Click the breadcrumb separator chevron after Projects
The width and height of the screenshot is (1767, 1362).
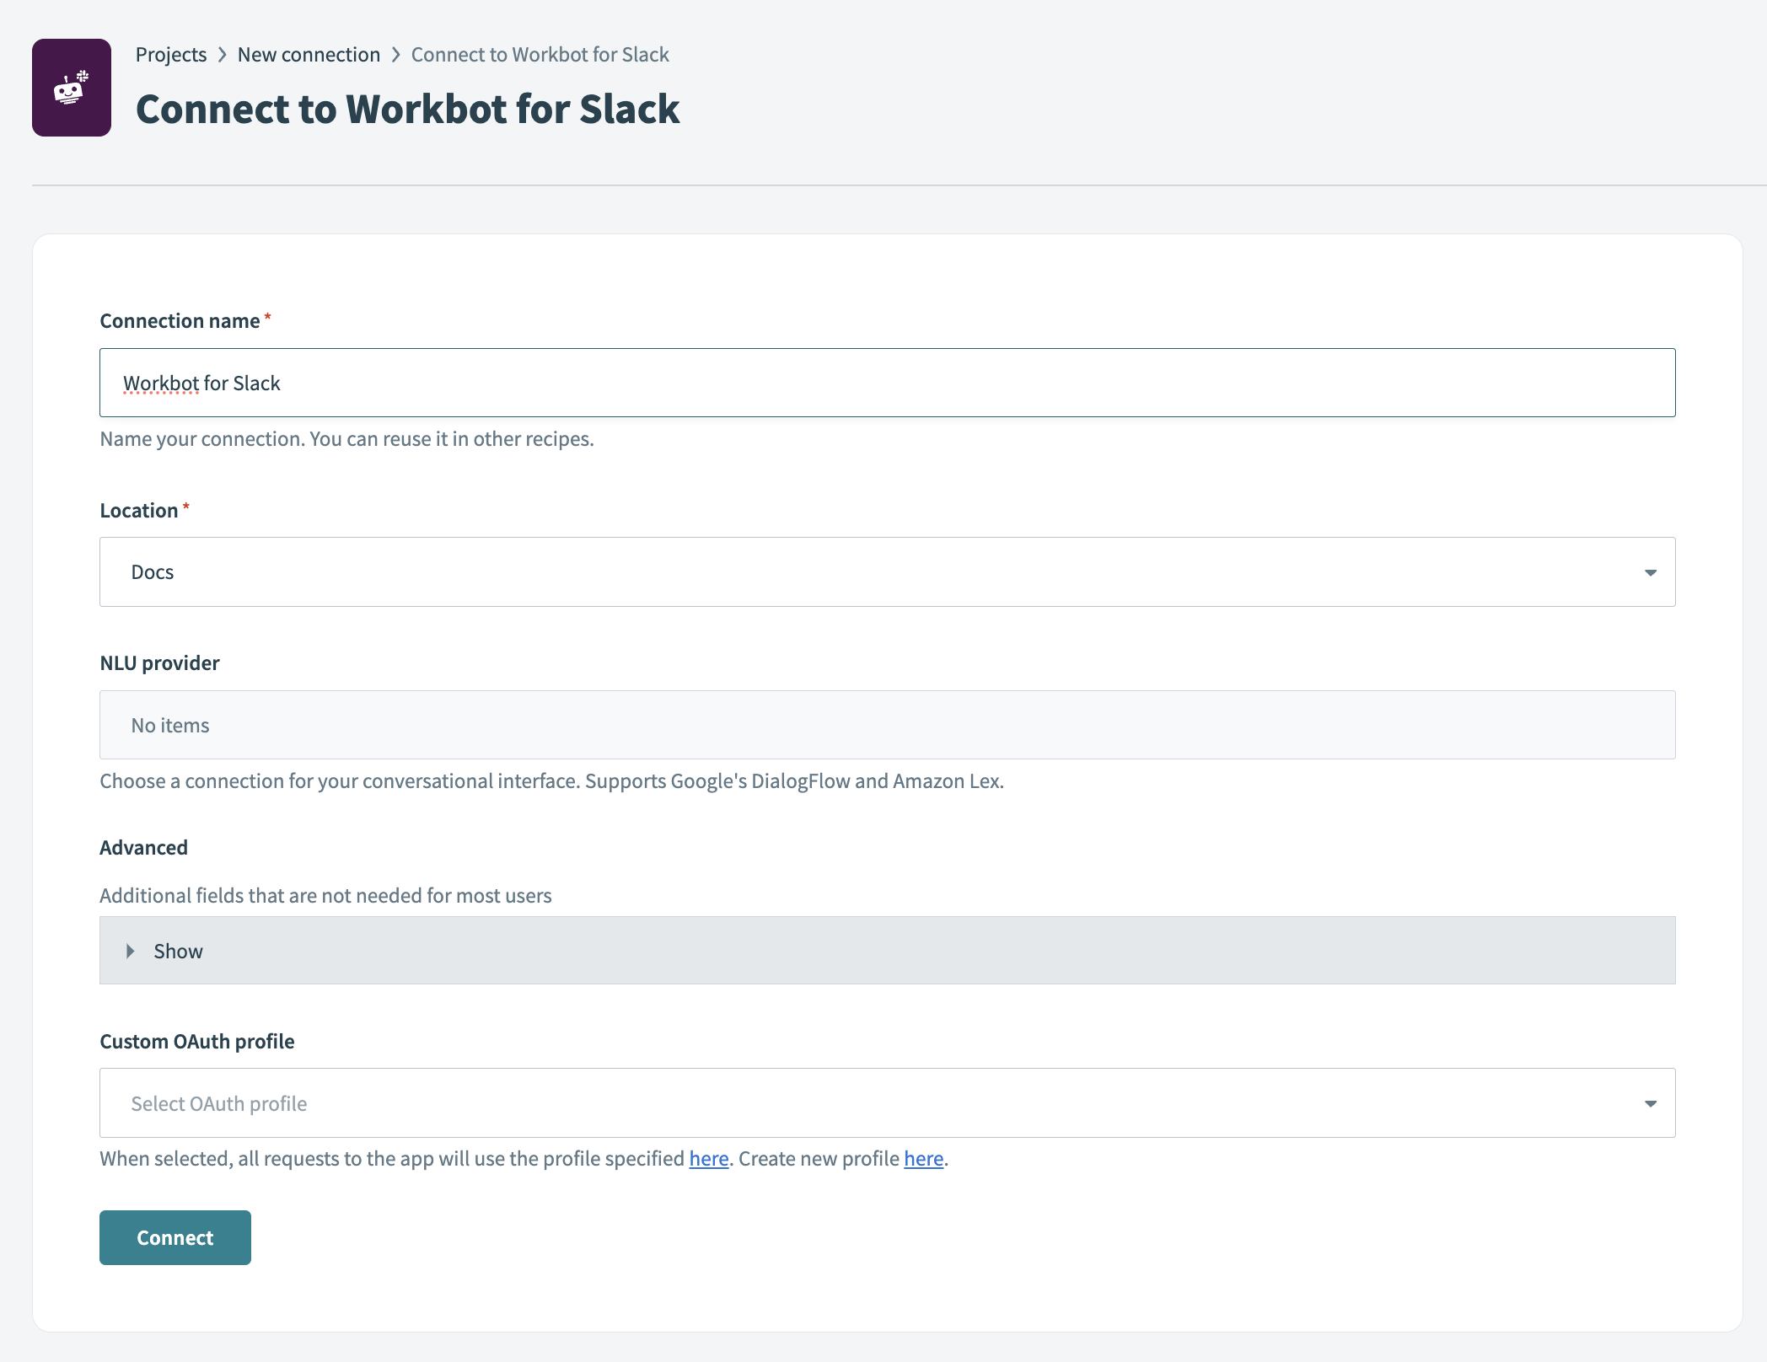(x=222, y=54)
